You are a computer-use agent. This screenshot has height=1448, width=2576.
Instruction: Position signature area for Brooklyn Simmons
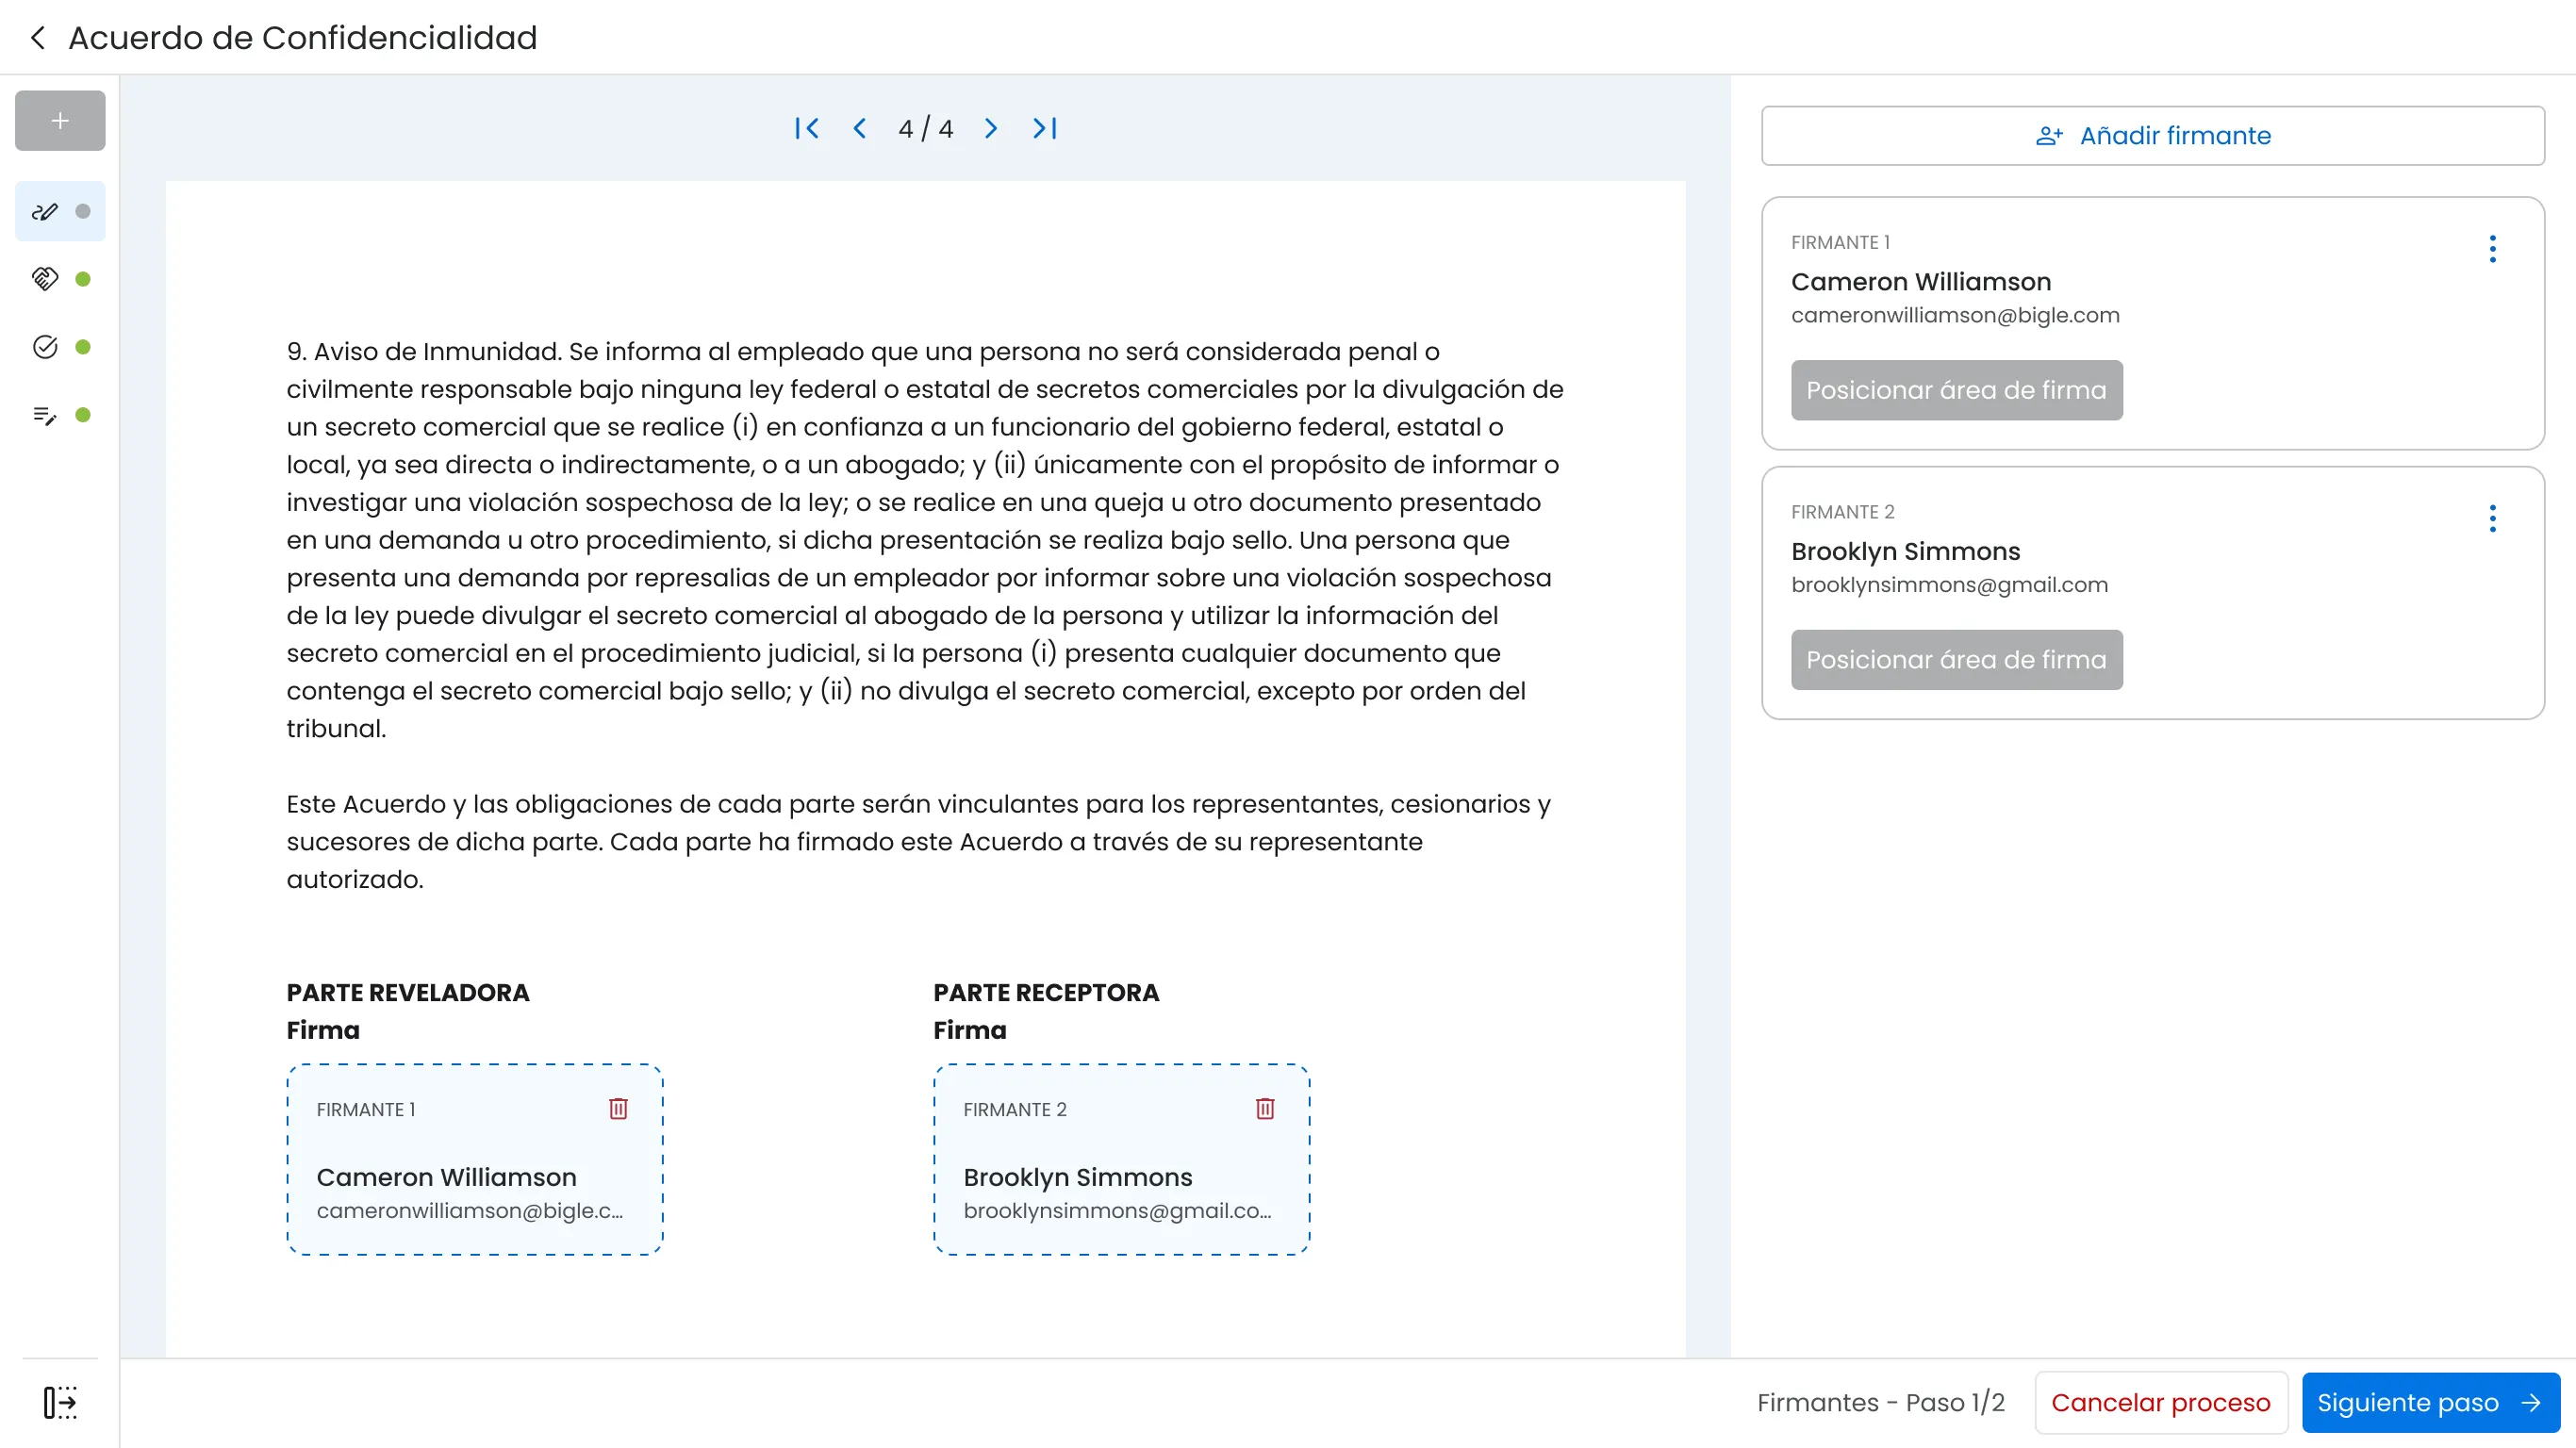click(x=1956, y=660)
